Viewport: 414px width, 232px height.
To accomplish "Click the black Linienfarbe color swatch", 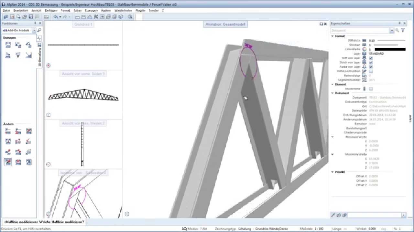I will tap(390, 49).
